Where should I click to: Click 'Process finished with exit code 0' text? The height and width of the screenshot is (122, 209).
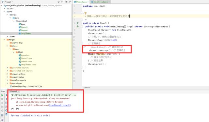30,116
